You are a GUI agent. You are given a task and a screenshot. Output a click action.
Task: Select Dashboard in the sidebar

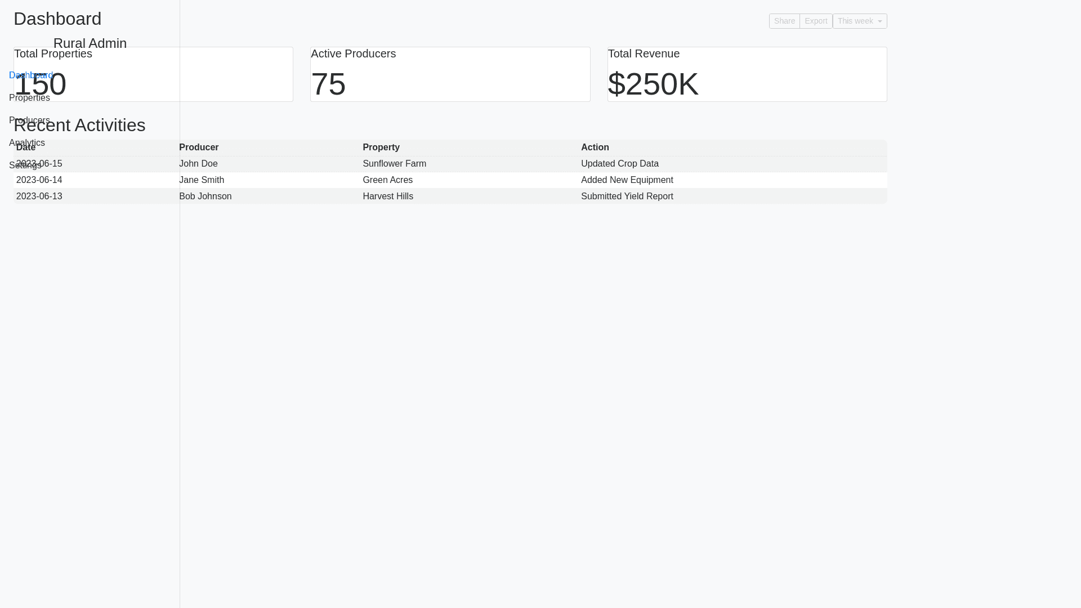coord(31,75)
